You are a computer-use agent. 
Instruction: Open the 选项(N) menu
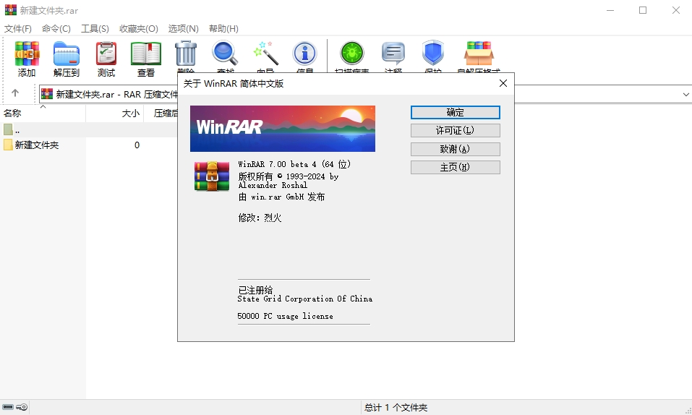pyautogui.click(x=183, y=28)
